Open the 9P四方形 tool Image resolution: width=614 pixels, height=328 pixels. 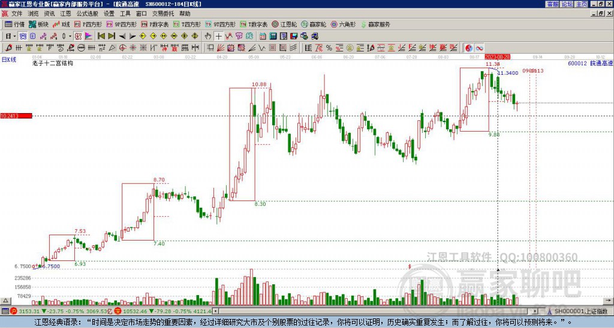pyautogui.click(x=121, y=24)
